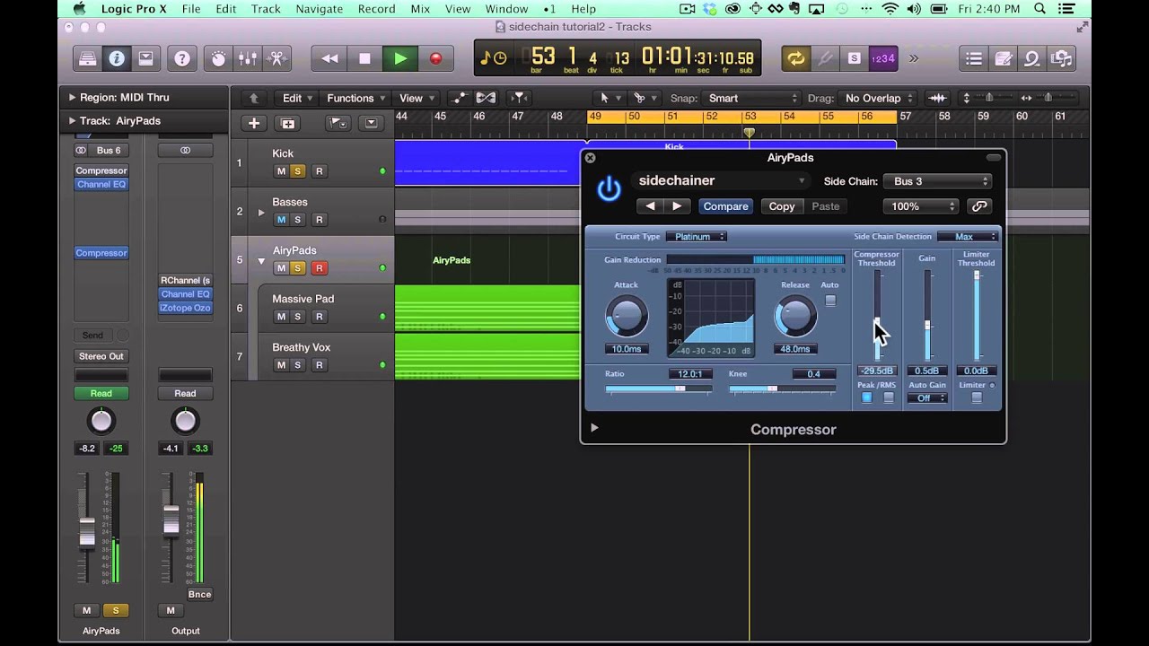Open the Track menu
This screenshot has width=1149, height=646.
point(266,9)
